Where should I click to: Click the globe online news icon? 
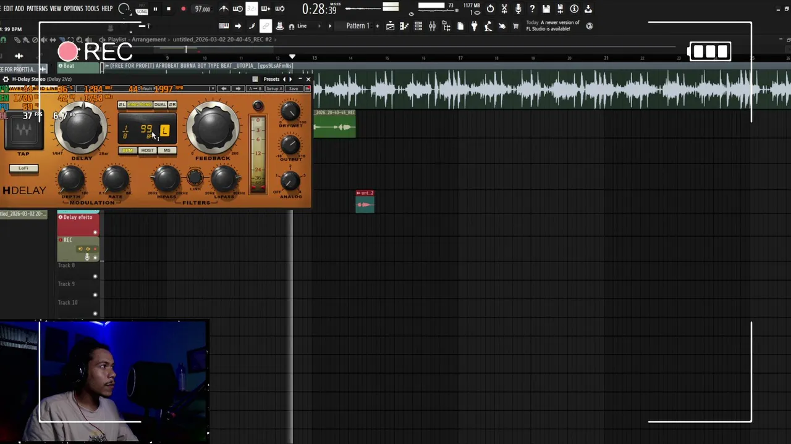coord(589,26)
